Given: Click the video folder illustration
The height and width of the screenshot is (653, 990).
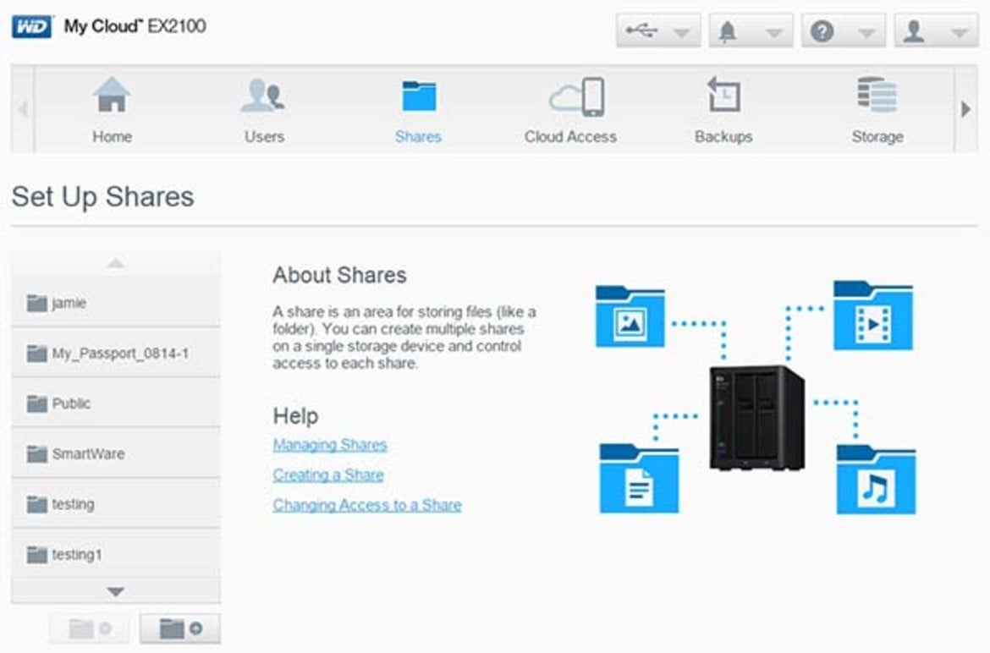Looking at the screenshot, I should [x=873, y=315].
